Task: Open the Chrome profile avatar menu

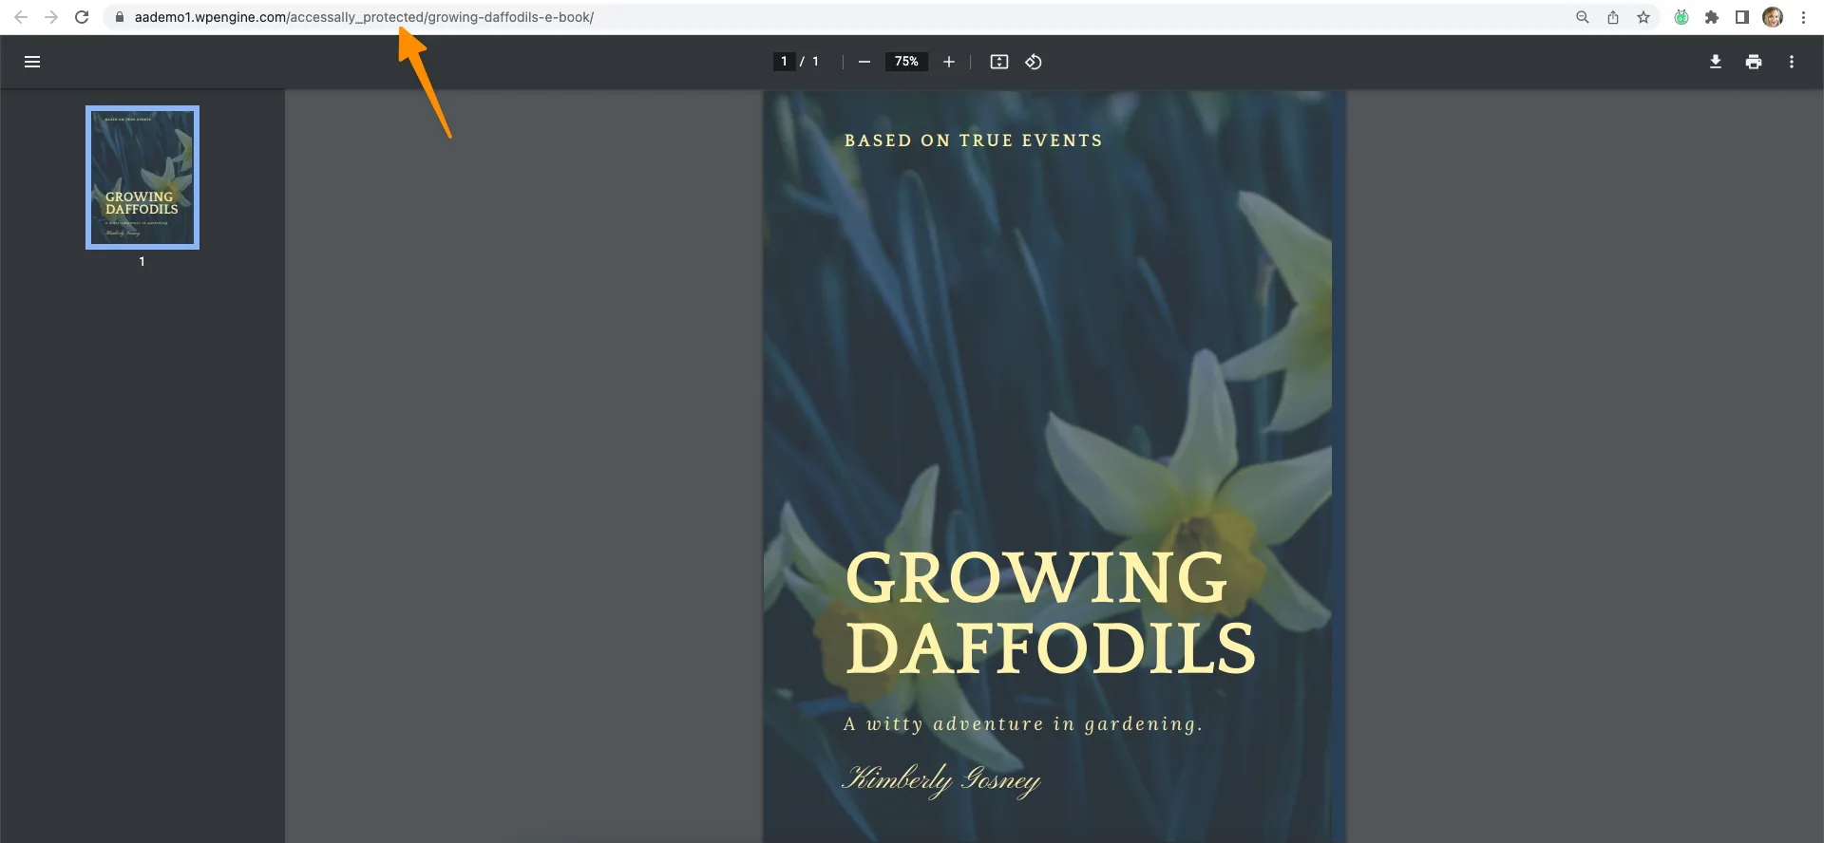Action: point(1772,17)
